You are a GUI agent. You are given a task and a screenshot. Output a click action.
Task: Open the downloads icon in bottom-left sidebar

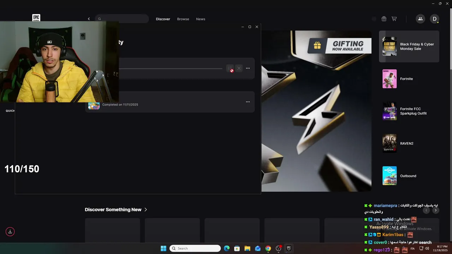[x=10, y=232]
